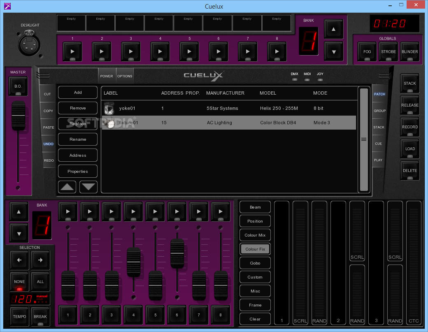This screenshot has height=332, width=428.
Task: Click the fader 4 handle
Action: (x=133, y=262)
